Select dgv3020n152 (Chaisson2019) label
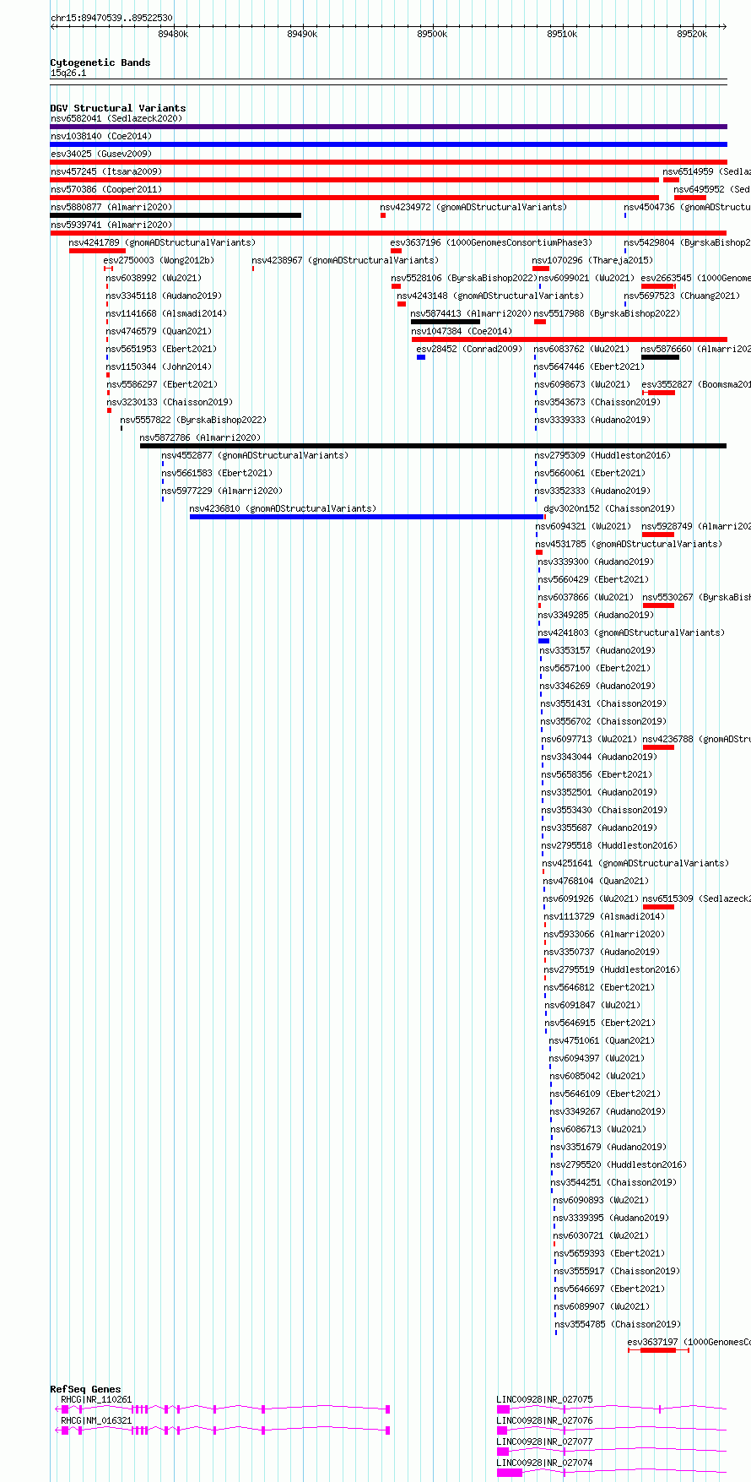This screenshot has height=1482, width=751. 609,508
